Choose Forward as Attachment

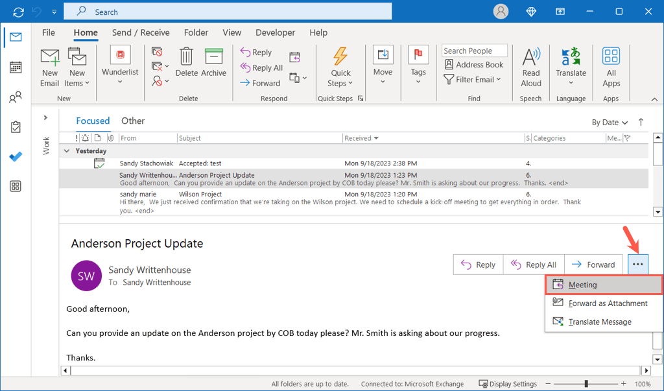(x=604, y=303)
